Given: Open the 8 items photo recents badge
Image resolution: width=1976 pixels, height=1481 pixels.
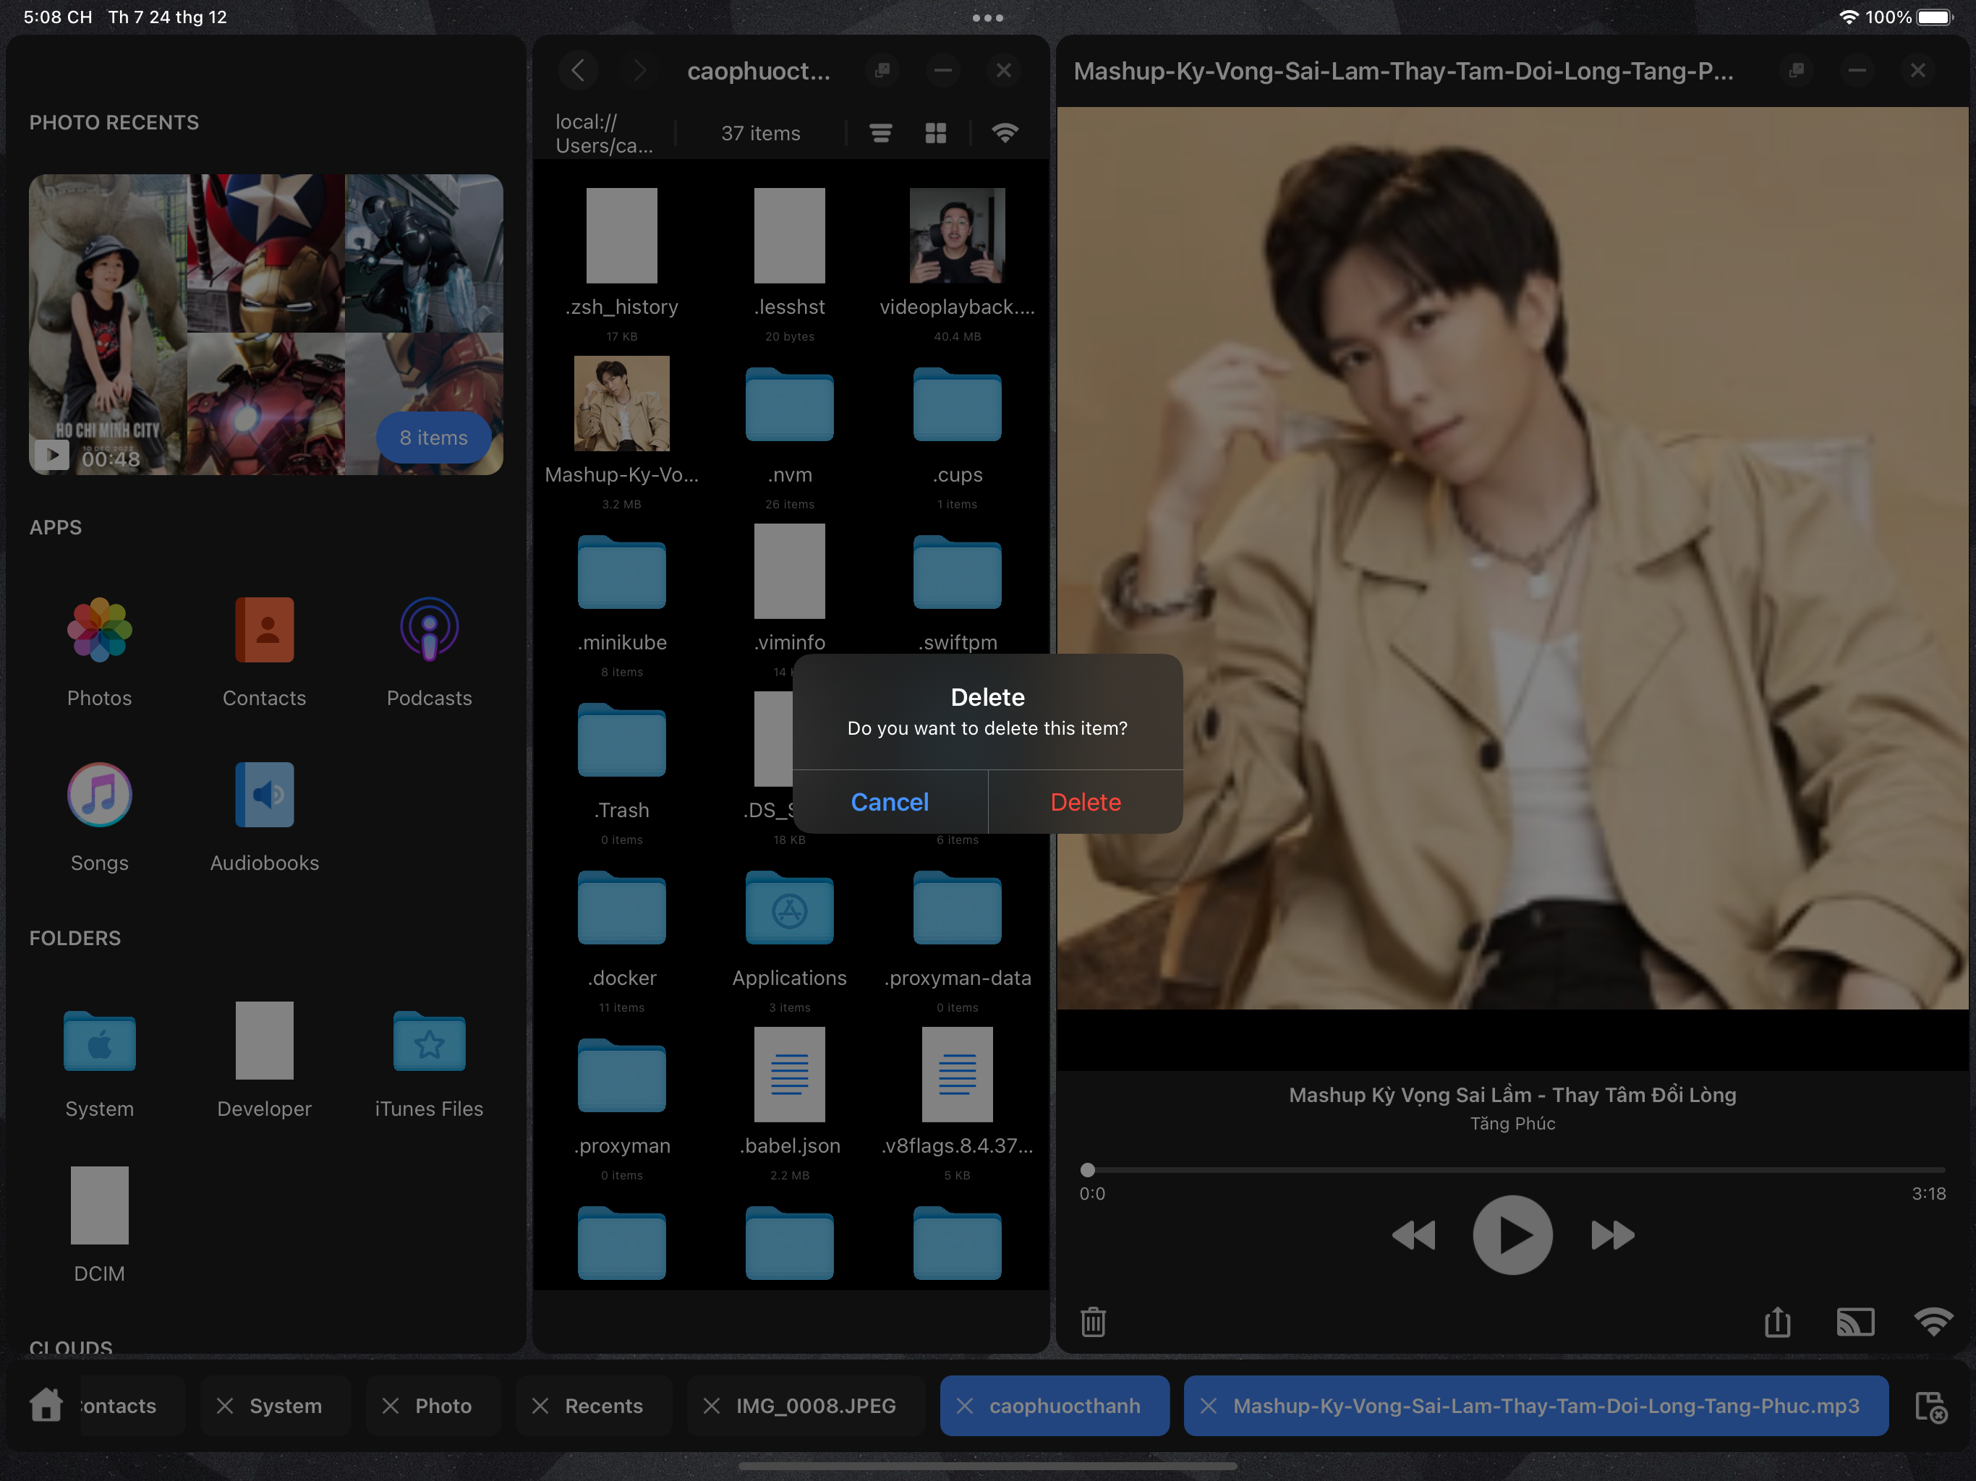Looking at the screenshot, I should (x=433, y=438).
